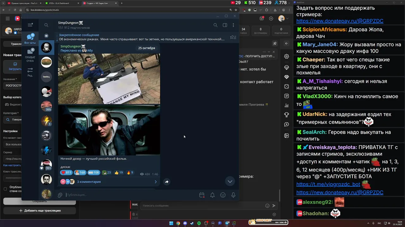Image resolution: width=405 pixels, height=227 pixels.
Task: Open the Telegram hamburger menu
Action: click(x=30, y=25)
